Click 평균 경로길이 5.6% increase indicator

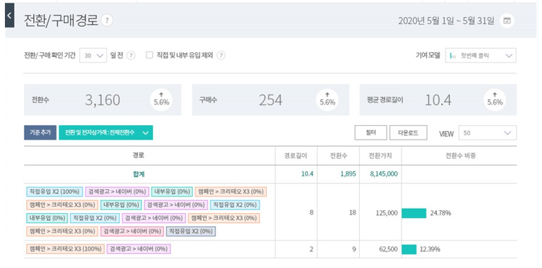(x=495, y=99)
